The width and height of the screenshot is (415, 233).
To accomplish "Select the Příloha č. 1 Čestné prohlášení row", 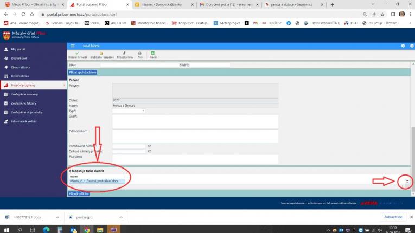I will (x=97, y=181).
